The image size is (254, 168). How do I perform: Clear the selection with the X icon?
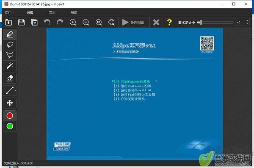(156, 22)
